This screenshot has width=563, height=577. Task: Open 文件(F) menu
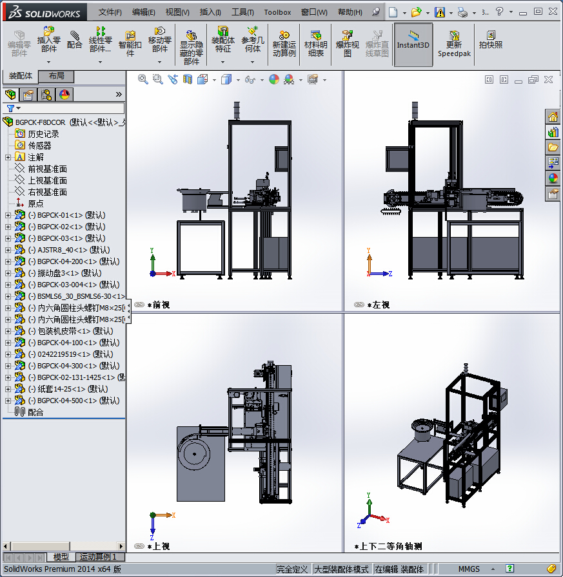[110, 12]
